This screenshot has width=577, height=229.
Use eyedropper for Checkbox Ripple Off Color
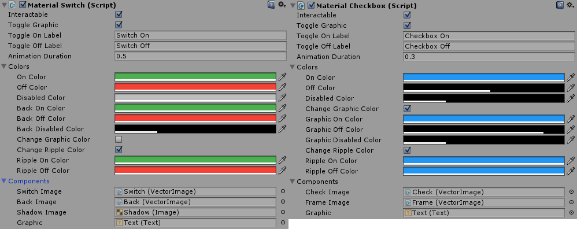coord(571,171)
